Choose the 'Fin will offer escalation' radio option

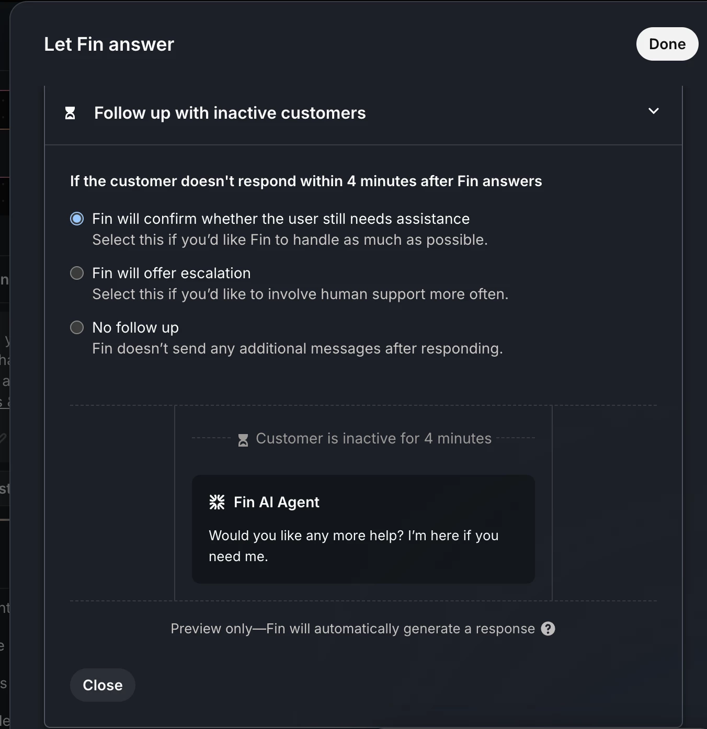(x=77, y=273)
